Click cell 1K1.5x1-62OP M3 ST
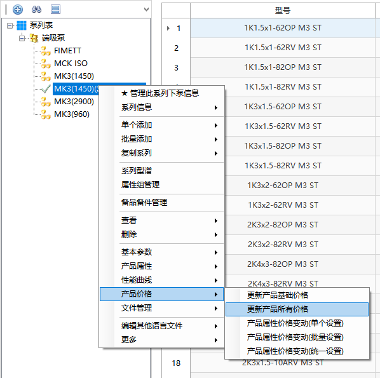Image resolution: width=380 pixels, height=378 pixels. coord(283,28)
